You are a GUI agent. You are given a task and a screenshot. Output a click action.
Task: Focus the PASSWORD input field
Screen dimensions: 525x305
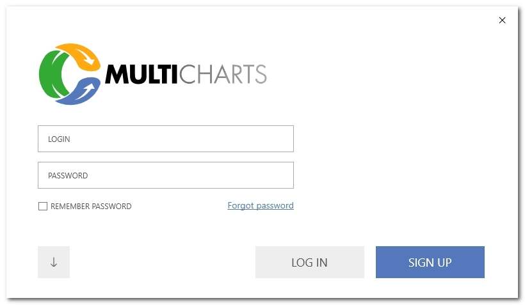166,175
